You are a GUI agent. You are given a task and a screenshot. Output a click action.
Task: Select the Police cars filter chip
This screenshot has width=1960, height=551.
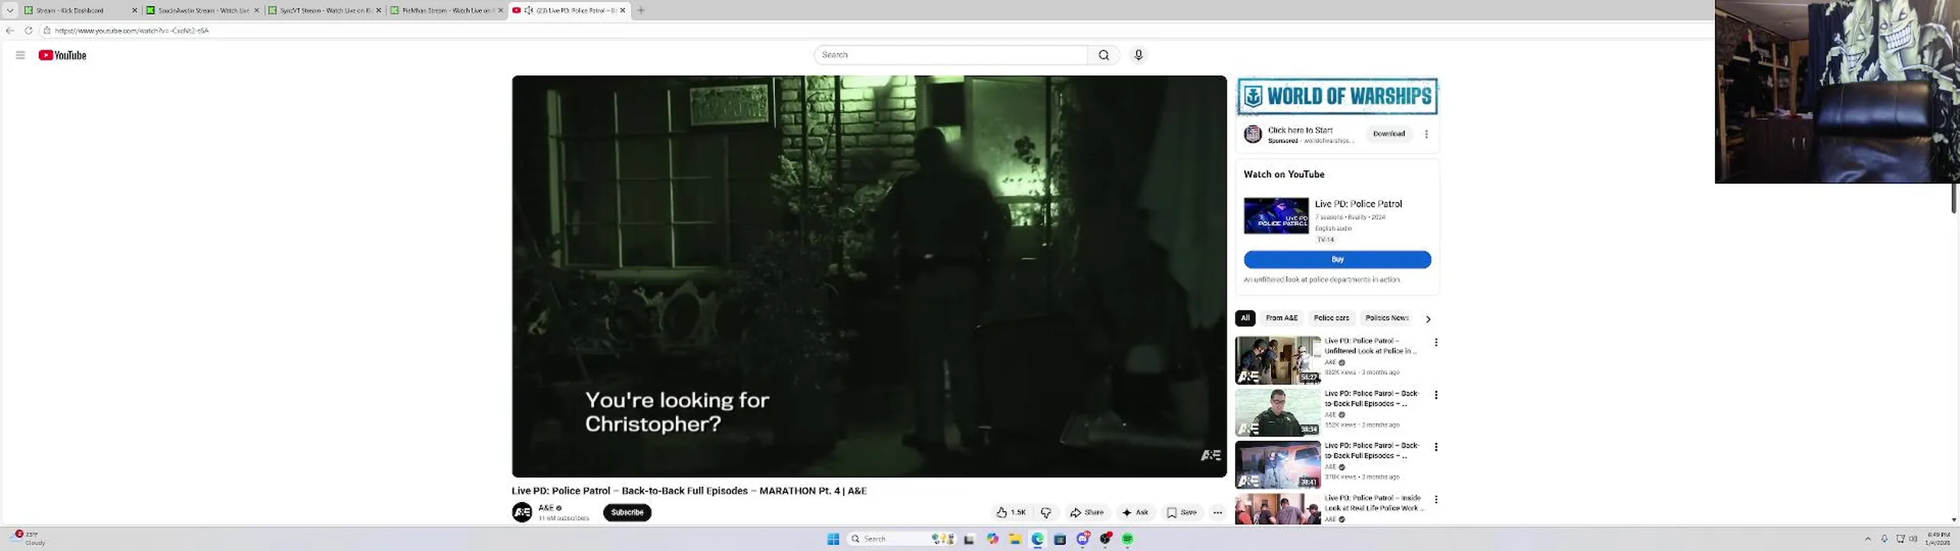[x=1331, y=318]
